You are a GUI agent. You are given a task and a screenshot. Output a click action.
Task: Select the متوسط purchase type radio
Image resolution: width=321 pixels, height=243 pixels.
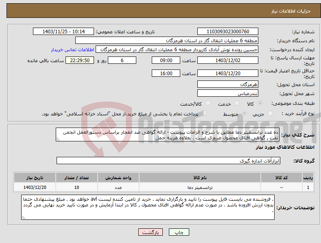[244, 113]
